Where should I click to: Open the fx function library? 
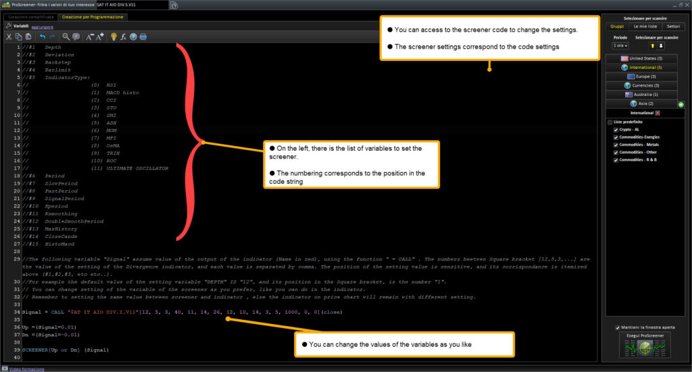[x=124, y=37]
